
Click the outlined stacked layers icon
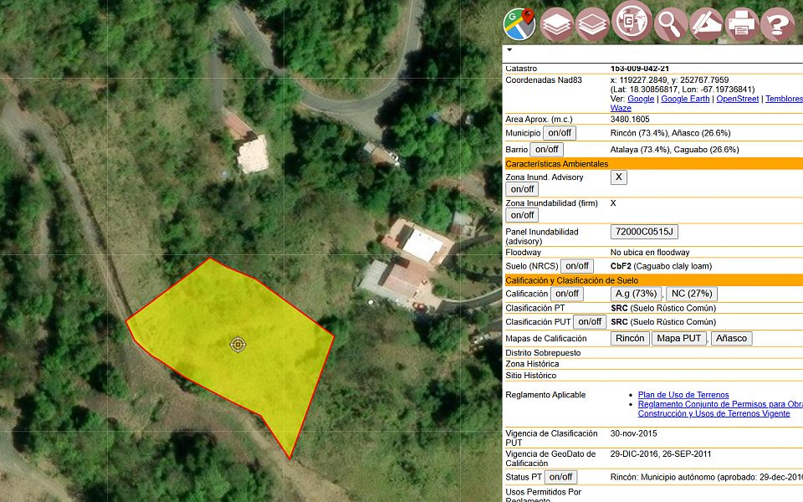pyautogui.click(x=592, y=24)
